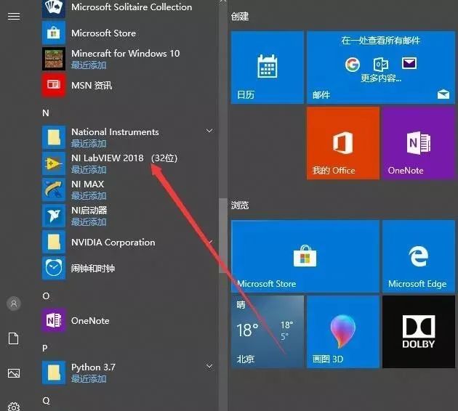Viewport: 458px width, 411px height.
Task: Open NI MAX application icon
Action: pos(54,190)
